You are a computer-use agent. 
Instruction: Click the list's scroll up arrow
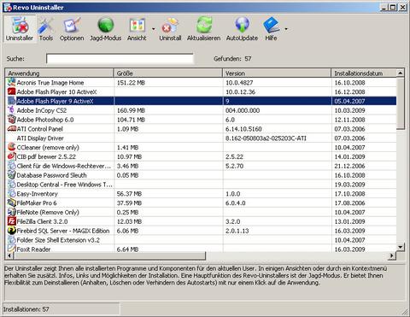401,73
